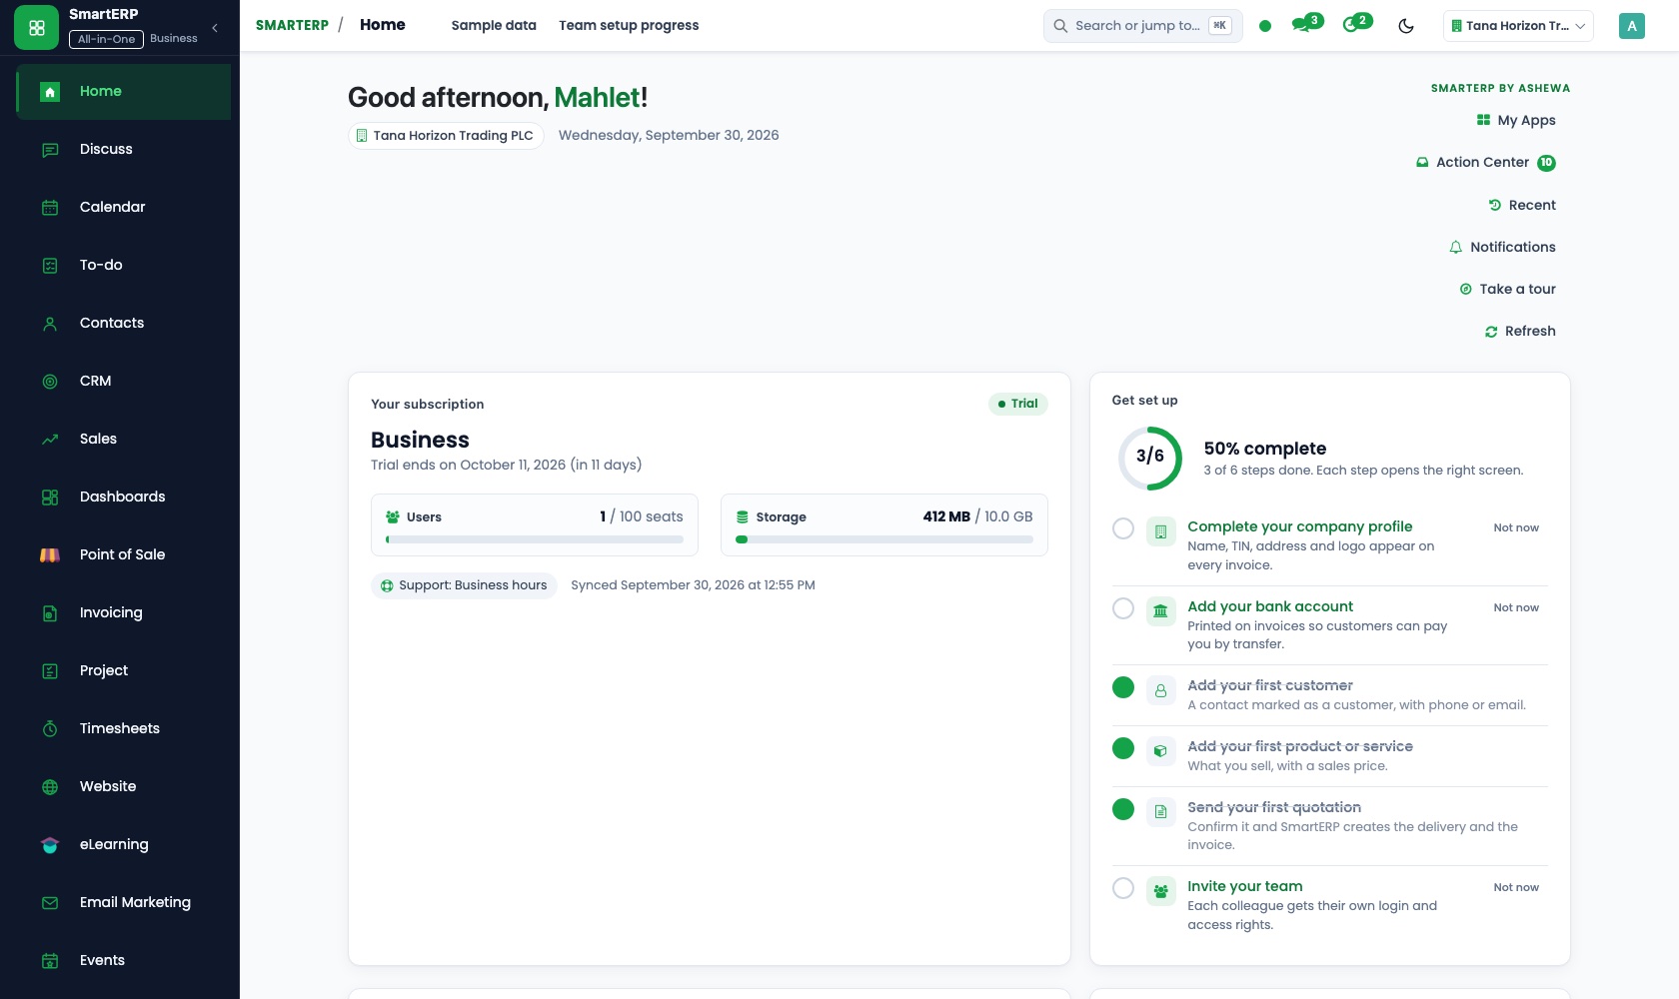The width and height of the screenshot is (1679, 999).
Task: Open the Website globe icon
Action: tap(50, 786)
